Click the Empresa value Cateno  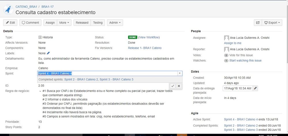click(x=43, y=68)
